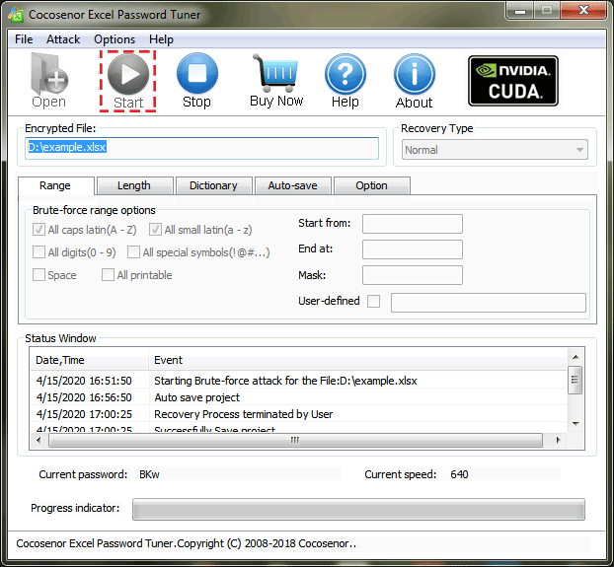The width and height of the screenshot is (614, 567).
Task: Show About information icon
Action: (414, 81)
